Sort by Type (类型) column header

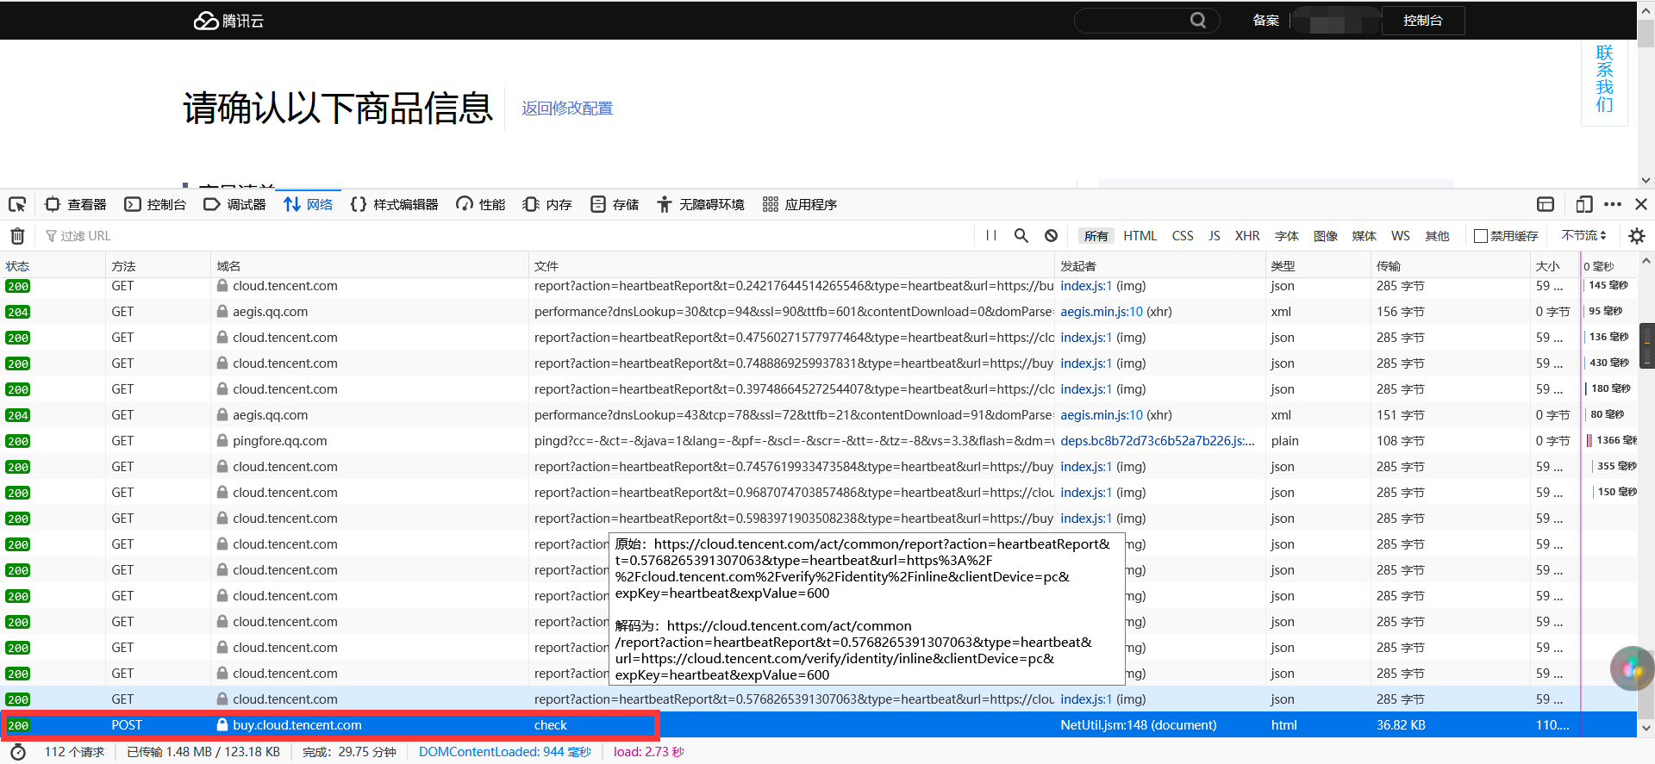coord(1318,265)
